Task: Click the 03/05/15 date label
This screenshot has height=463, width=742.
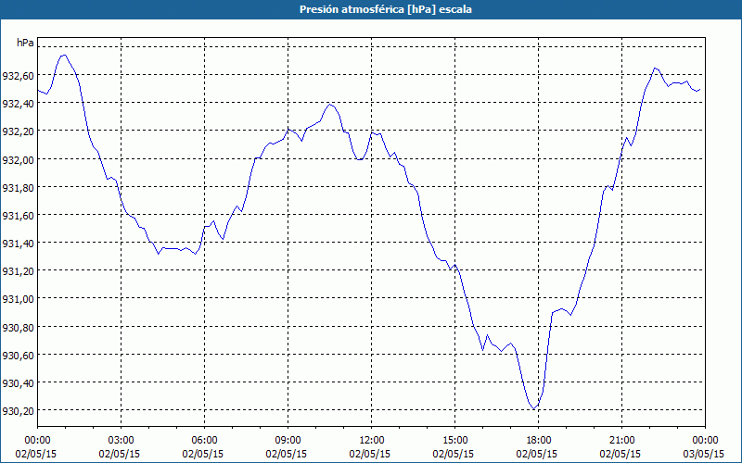Action: tap(706, 454)
